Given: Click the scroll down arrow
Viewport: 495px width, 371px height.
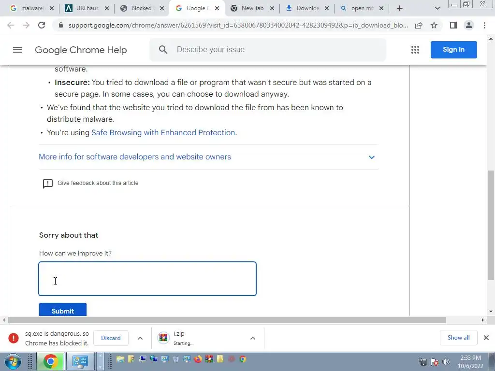Looking at the screenshot, I should point(491,312).
